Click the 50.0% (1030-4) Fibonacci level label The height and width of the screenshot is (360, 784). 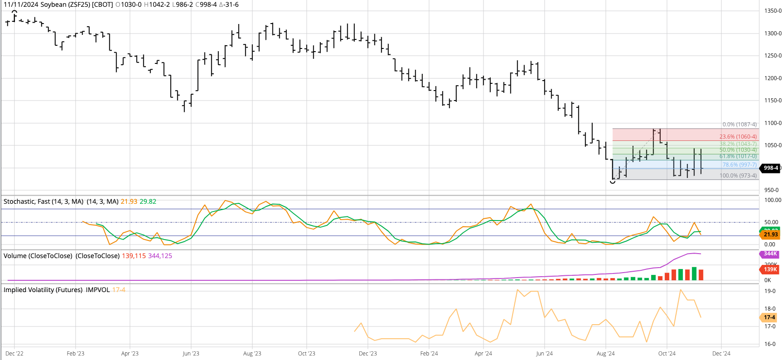738,150
